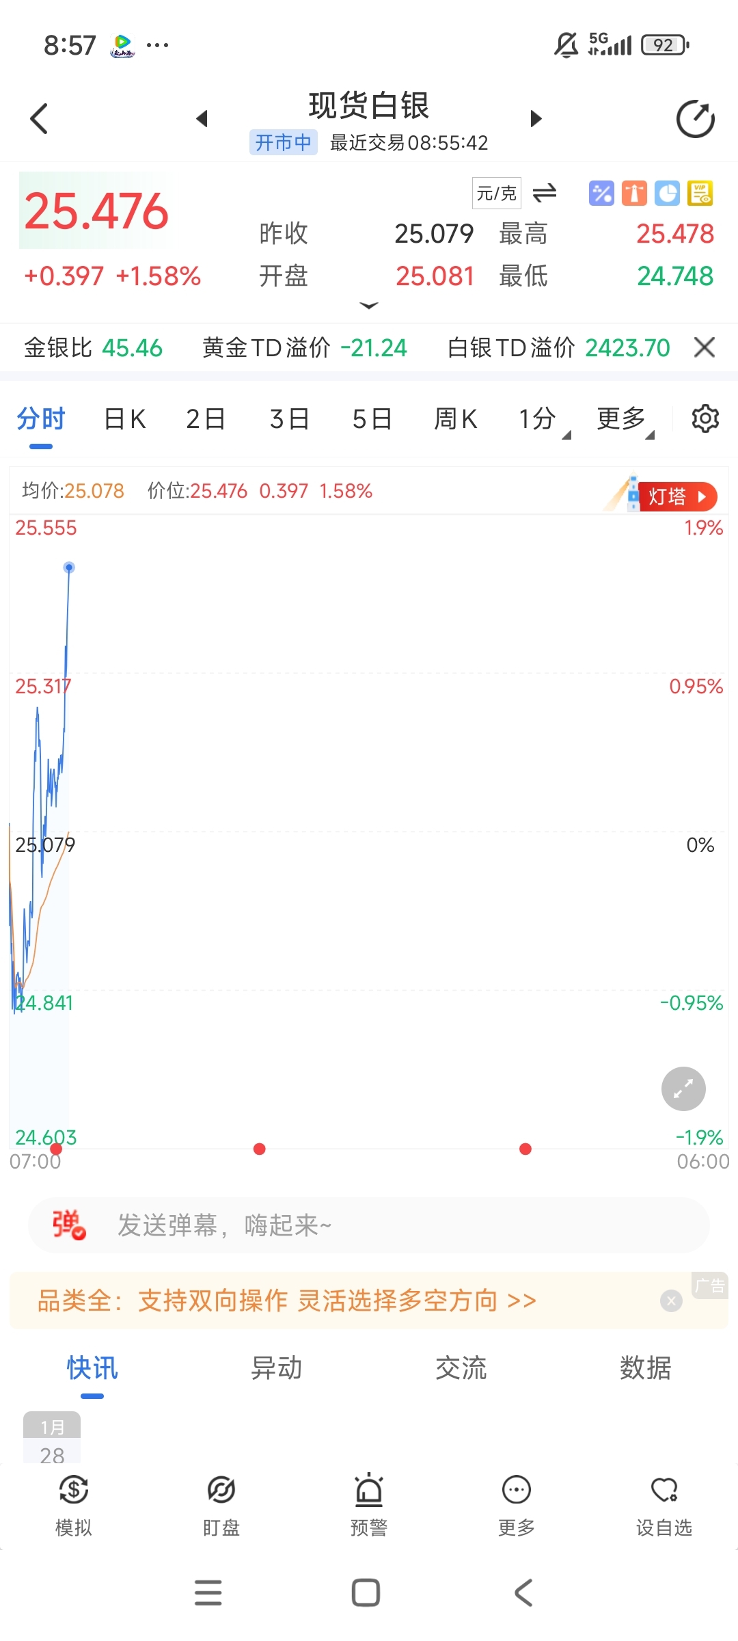738x1641 pixels.
Task: Open the 更多 chart period dropdown
Action: pyautogui.click(x=625, y=418)
